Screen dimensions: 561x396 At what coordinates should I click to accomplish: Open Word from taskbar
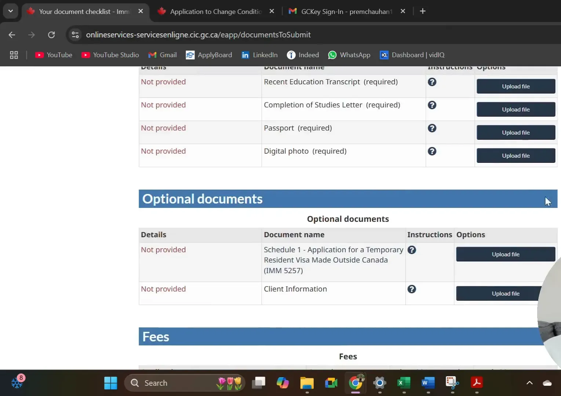tap(428, 383)
